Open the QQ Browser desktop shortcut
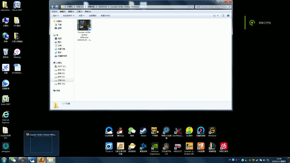 click(109, 131)
